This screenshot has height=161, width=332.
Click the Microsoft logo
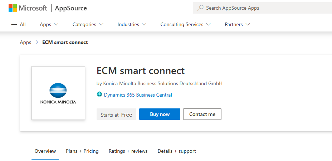pyautogui.click(x=28, y=8)
